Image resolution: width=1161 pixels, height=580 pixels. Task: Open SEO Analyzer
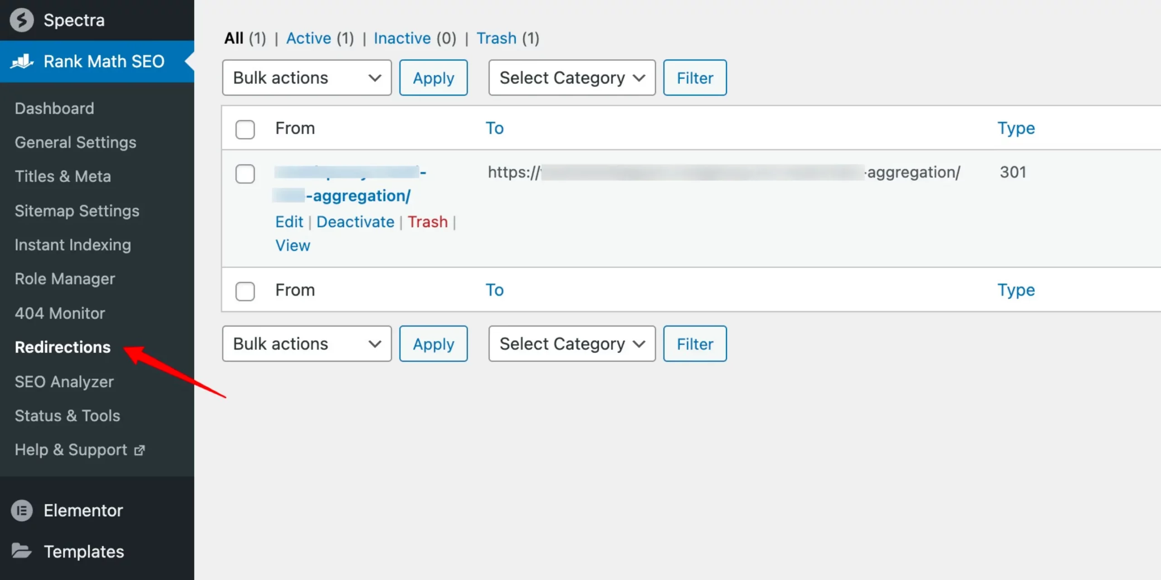(64, 382)
